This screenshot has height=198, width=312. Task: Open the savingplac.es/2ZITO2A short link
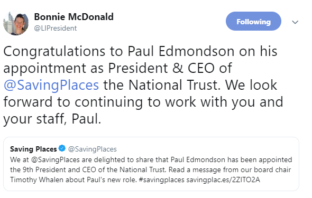(x=223, y=180)
